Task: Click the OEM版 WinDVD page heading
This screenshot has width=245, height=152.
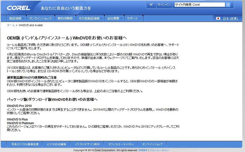Action: (x=67, y=38)
